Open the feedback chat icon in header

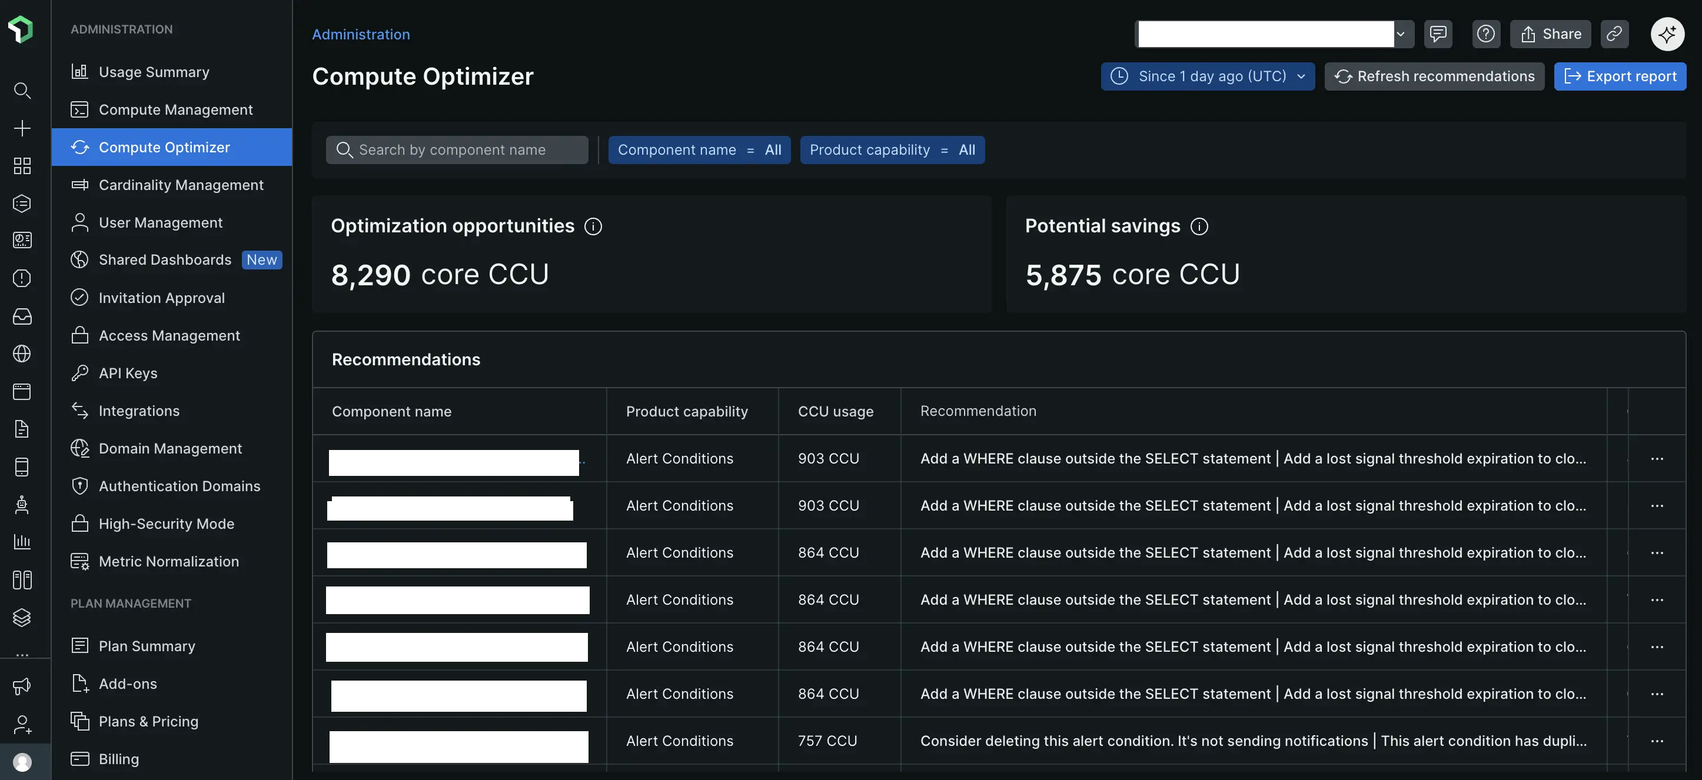click(1438, 34)
